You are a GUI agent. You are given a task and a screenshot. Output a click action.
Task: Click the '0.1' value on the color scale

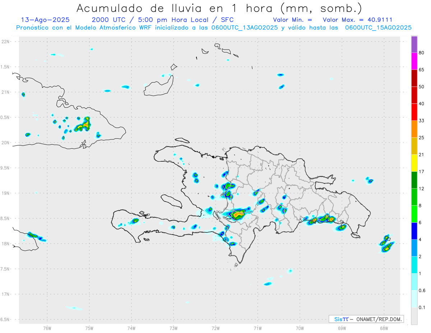tap(422, 307)
